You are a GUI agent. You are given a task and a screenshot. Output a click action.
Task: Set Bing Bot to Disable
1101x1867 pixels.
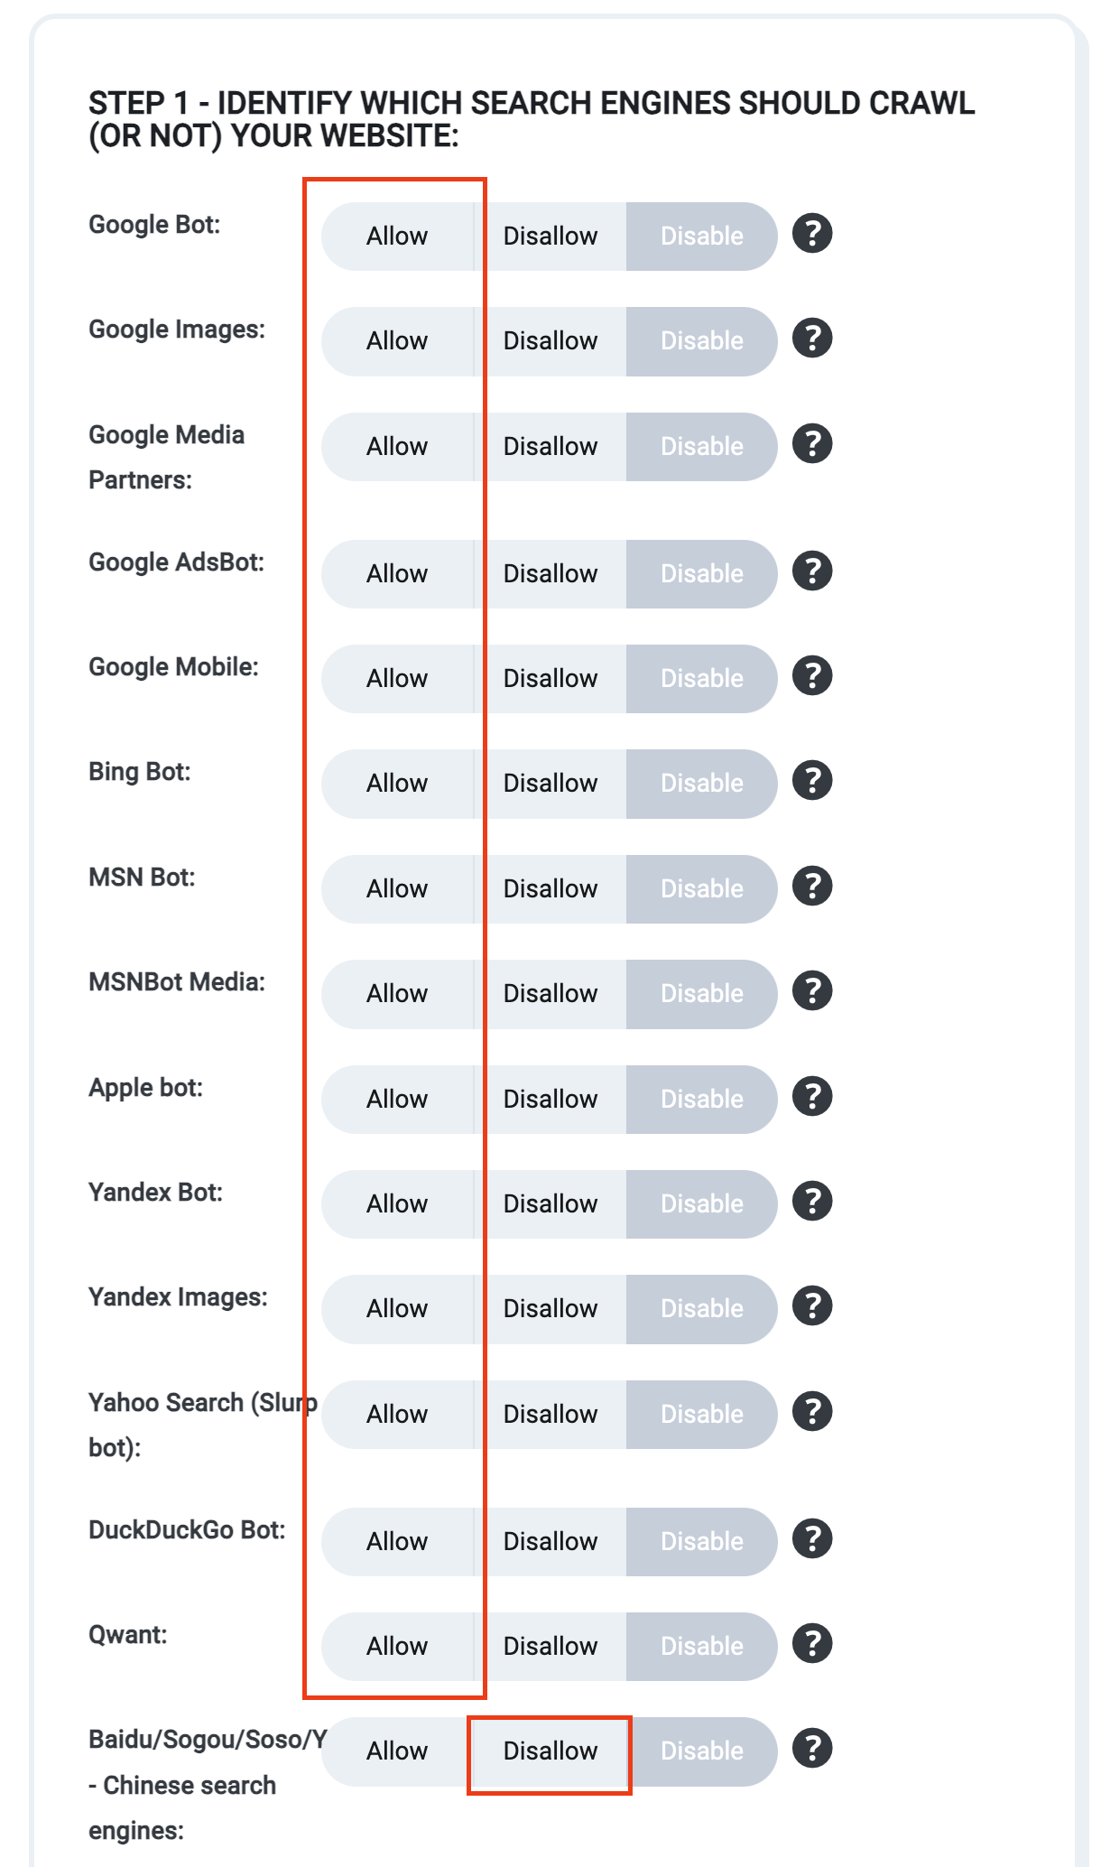click(x=702, y=784)
